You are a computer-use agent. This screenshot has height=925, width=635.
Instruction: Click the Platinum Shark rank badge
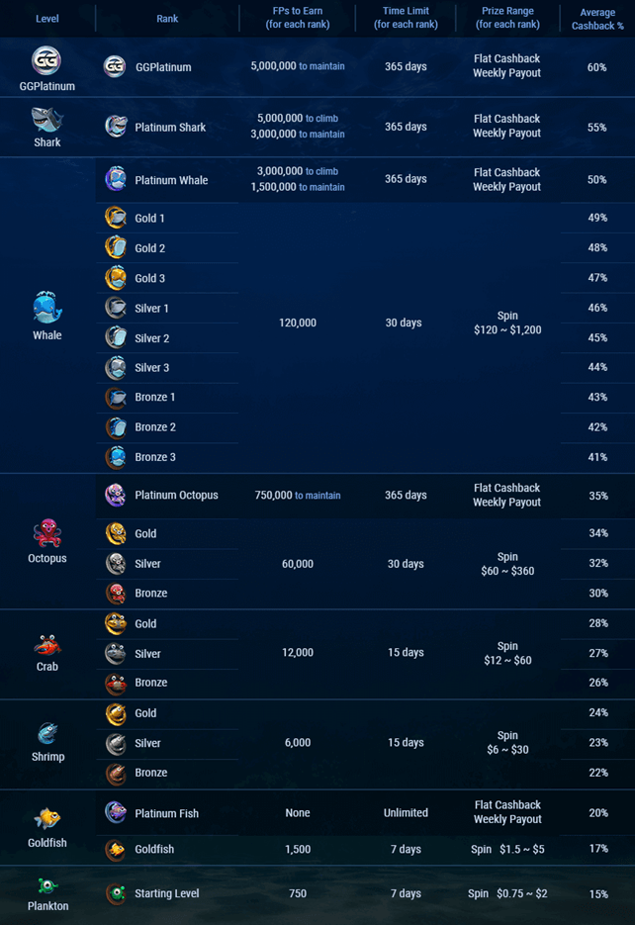click(x=116, y=127)
